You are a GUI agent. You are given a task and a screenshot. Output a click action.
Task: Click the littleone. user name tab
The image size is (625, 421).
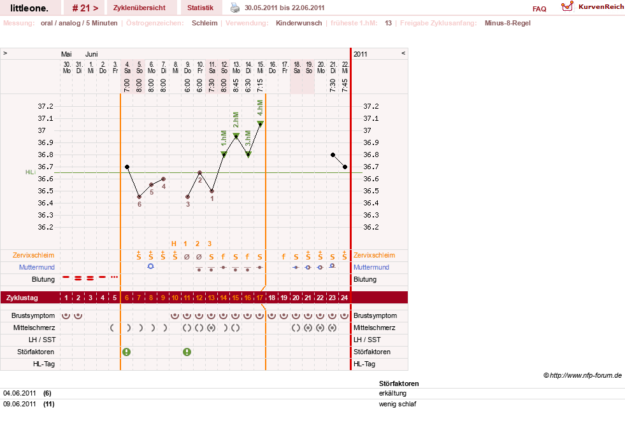(x=29, y=8)
